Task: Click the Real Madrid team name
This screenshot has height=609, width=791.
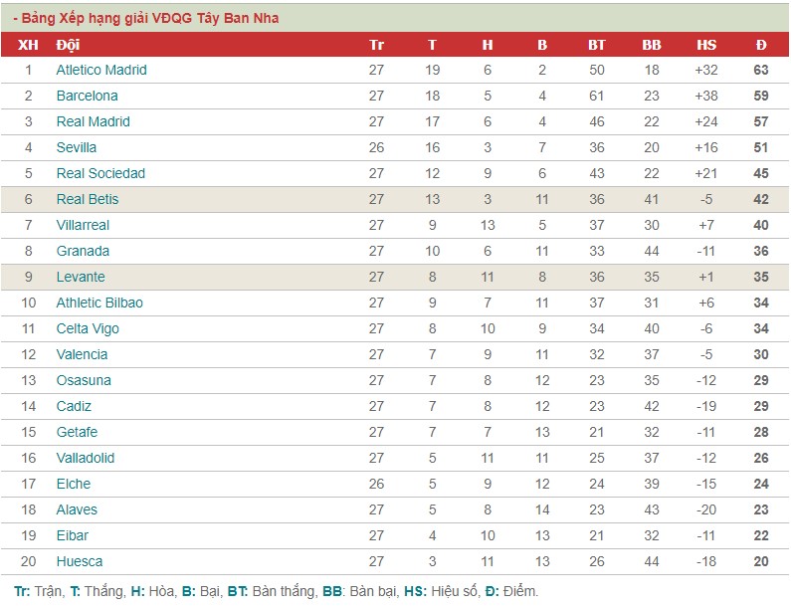Action: pos(93,121)
